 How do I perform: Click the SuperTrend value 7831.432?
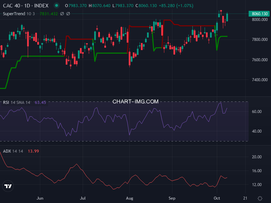point(48,14)
